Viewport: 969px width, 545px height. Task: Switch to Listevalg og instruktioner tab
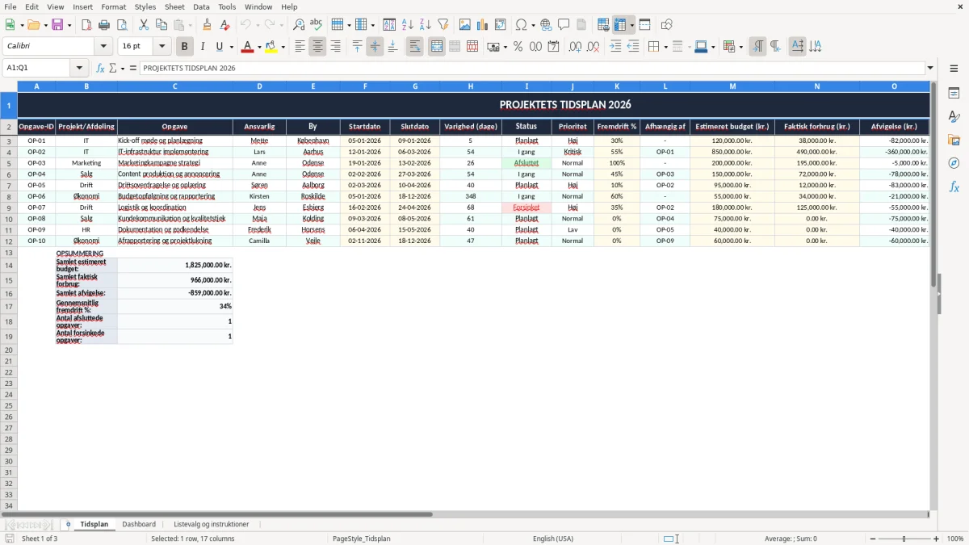pos(212,524)
